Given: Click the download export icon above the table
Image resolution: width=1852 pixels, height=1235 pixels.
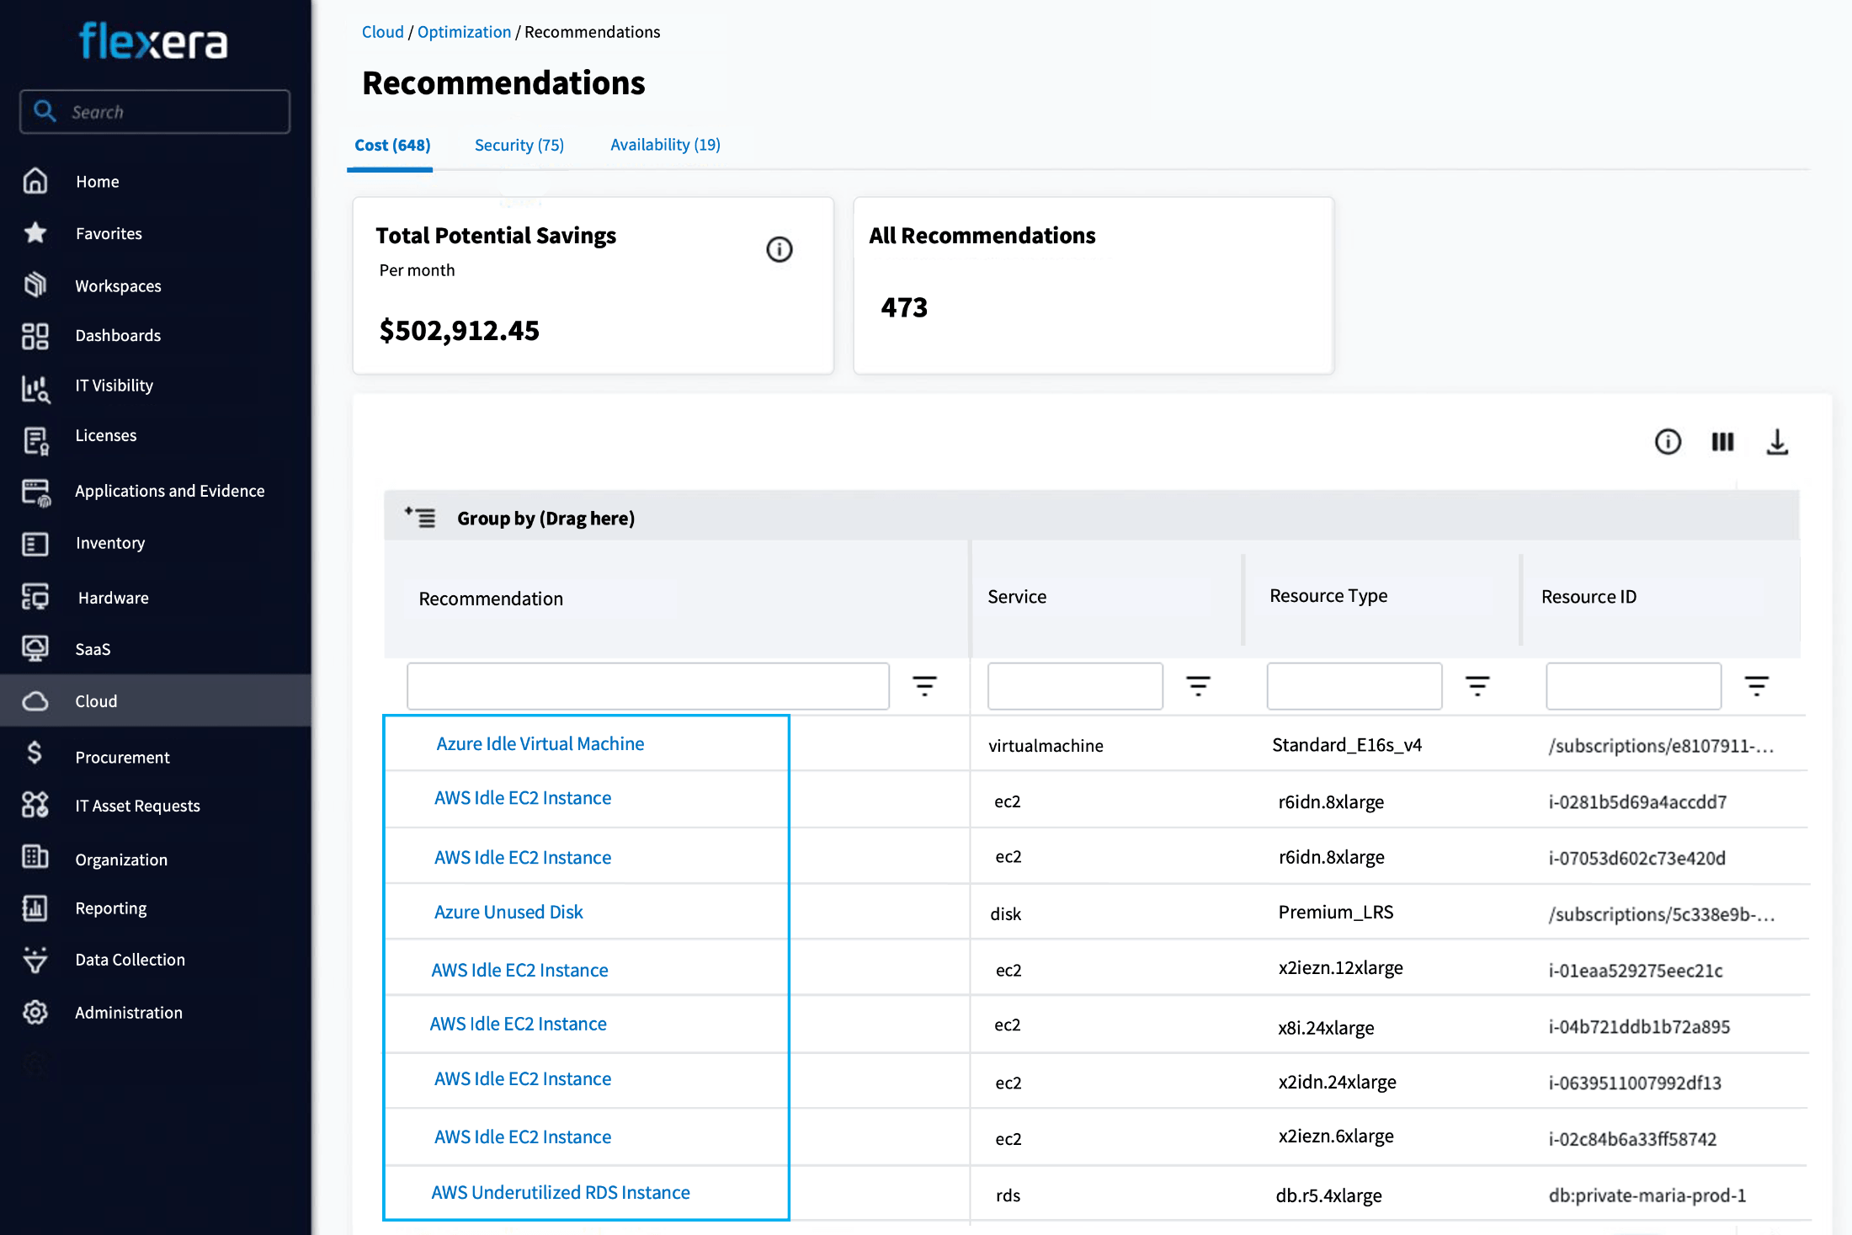Looking at the screenshot, I should point(1776,442).
